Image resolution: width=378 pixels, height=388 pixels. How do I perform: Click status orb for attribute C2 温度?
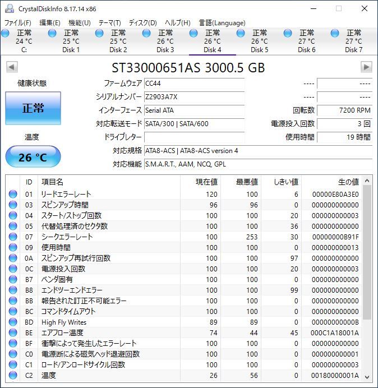pyautogui.click(x=13, y=375)
